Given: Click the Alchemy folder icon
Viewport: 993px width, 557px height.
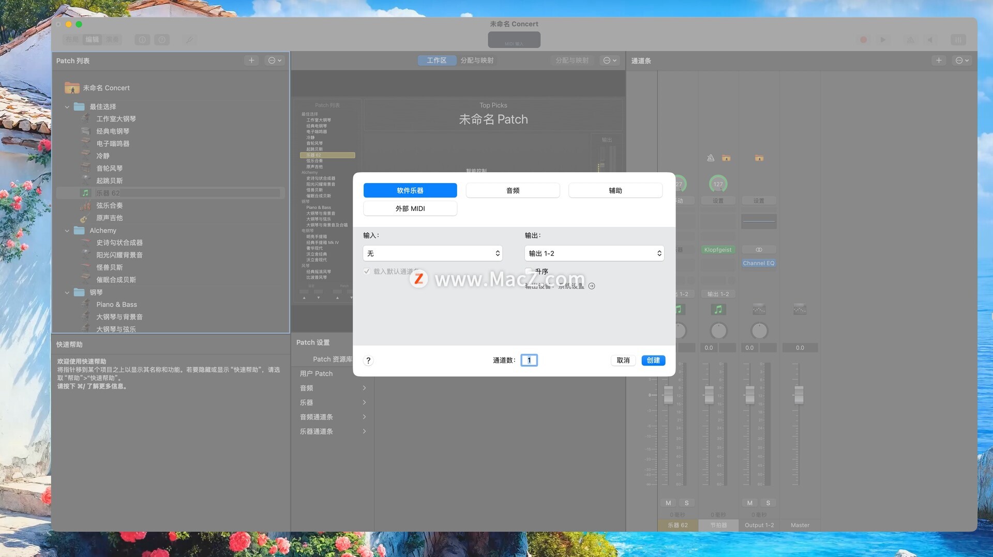Looking at the screenshot, I should (79, 230).
